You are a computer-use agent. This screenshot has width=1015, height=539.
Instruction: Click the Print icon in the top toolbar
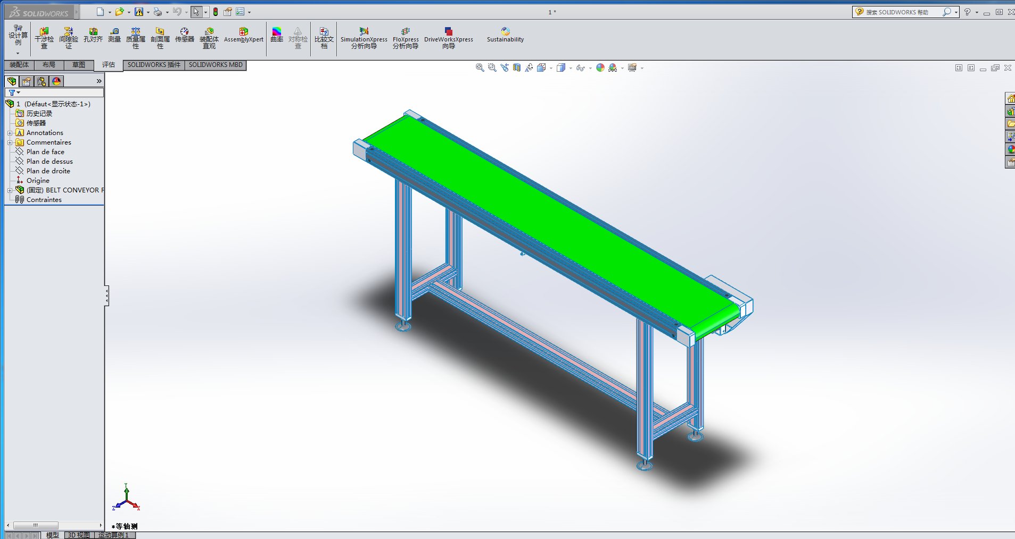(x=158, y=12)
